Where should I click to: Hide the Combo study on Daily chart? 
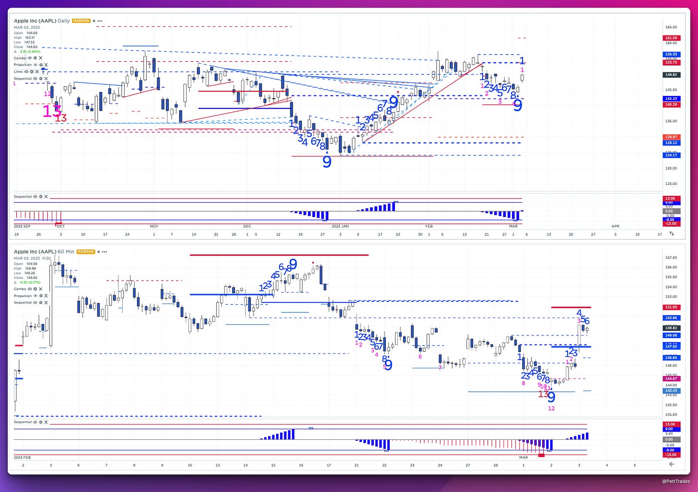[x=30, y=58]
